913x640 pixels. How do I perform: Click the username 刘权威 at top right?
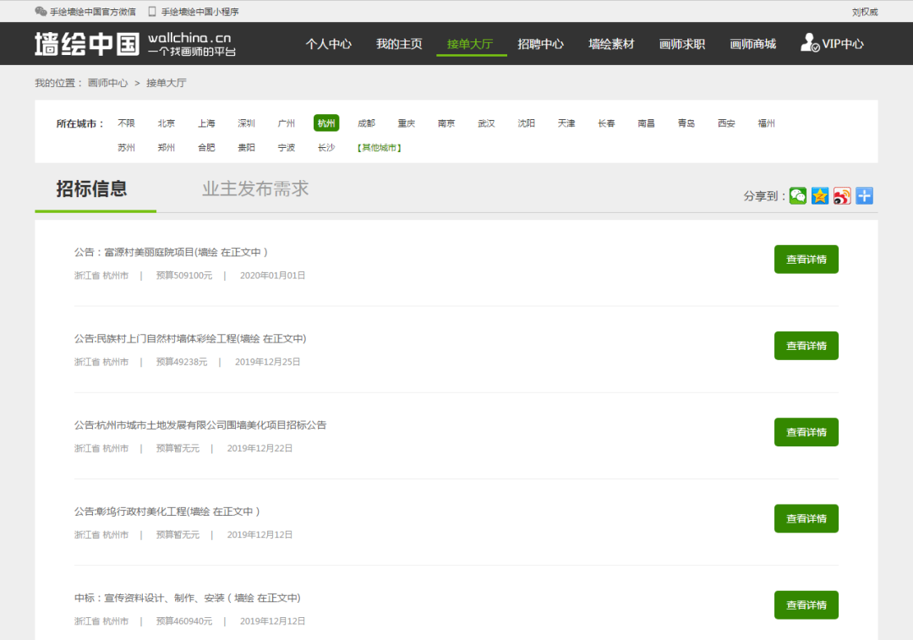pos(865,12)
